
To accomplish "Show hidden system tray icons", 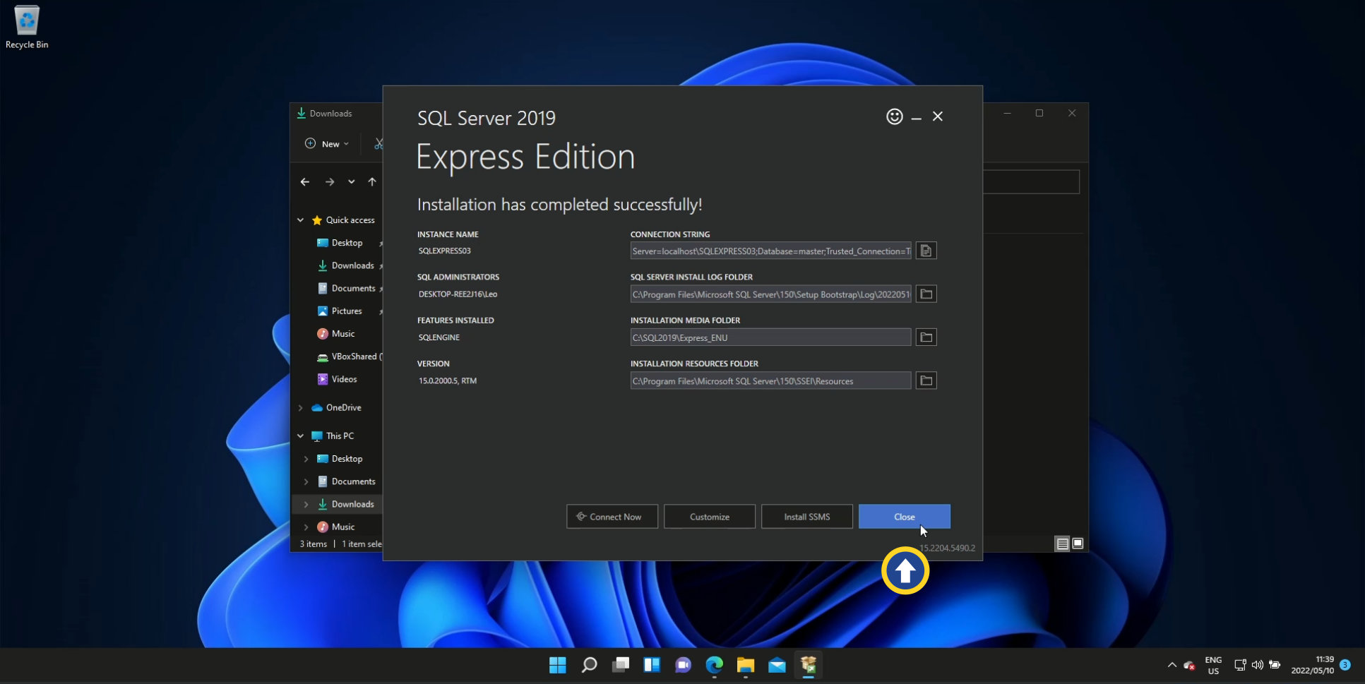I will [x=1172, y=665].
